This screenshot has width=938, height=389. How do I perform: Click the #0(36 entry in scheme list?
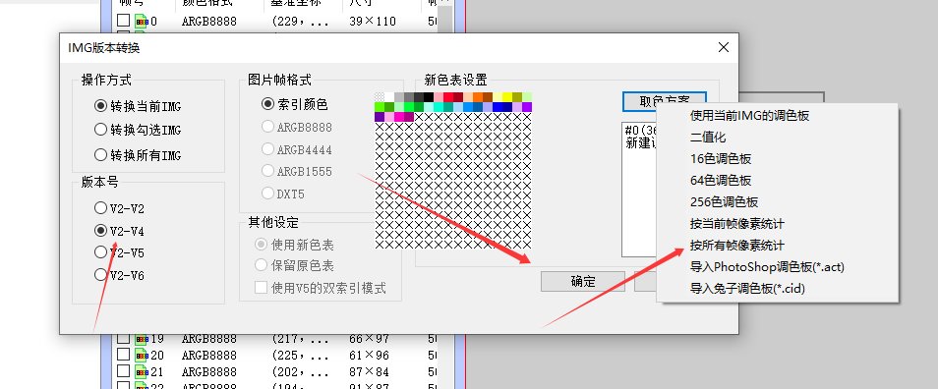pyautogui.click(x=641, y=131)
